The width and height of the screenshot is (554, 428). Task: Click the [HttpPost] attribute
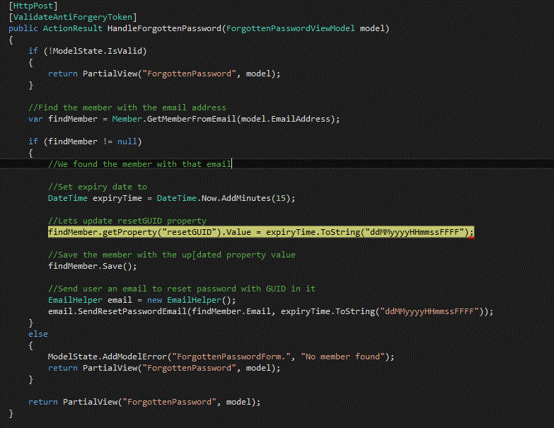[33, 6]
